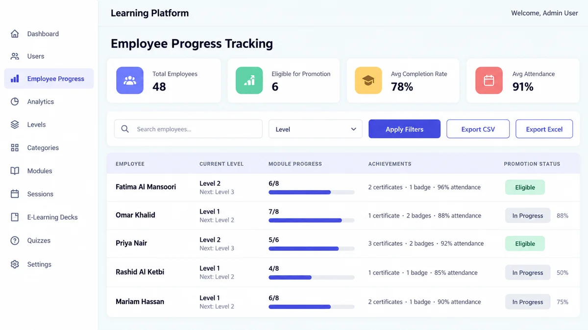Click the Quizzes question mark icon
The image size is (588, 330).
pos(15,241)
